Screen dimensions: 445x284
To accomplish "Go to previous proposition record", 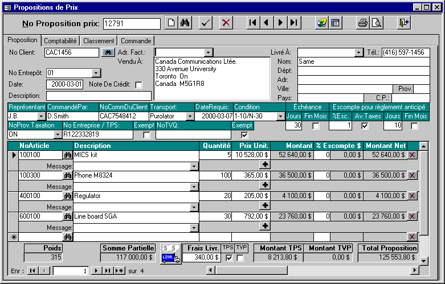I will [x=266, y=23].
